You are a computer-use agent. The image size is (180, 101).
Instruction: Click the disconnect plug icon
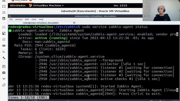pos(4,85)
